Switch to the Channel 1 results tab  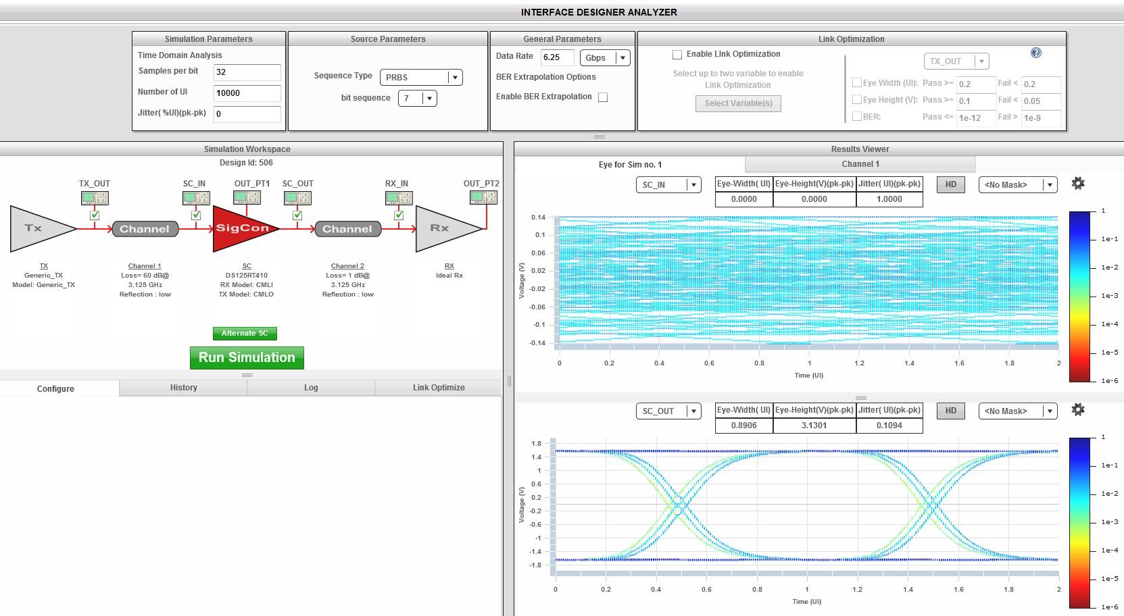click(860, 164)
